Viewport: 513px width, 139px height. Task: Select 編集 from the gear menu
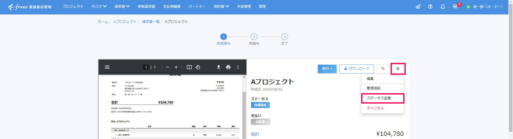click(383, 79)
